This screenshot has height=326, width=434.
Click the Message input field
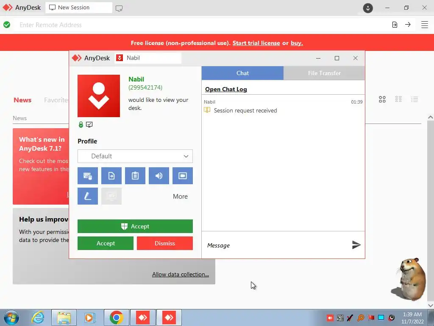[x=277, y=245]
